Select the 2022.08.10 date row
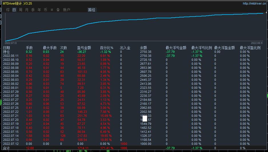 [11, 60]
